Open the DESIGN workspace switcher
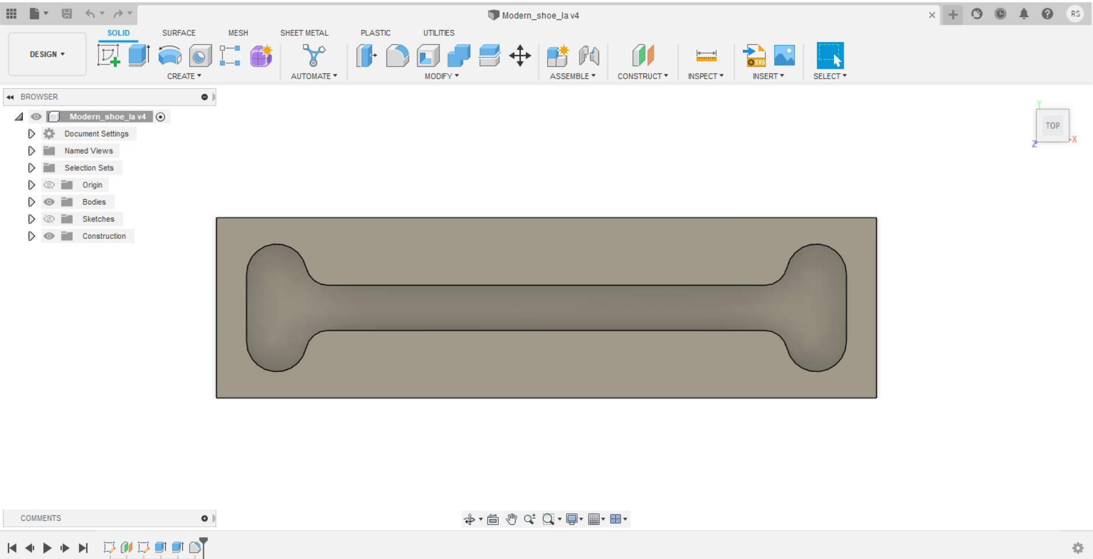 click(x=47, y=54)
